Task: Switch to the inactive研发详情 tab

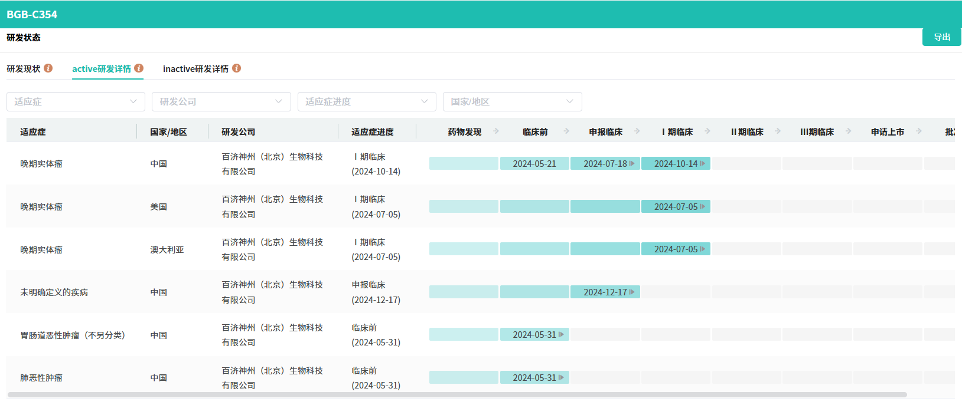Action: [x=195, y=69]
